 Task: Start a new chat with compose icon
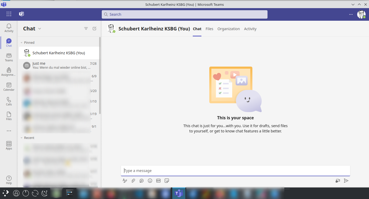pyautogui.click(x=94, y=29)
